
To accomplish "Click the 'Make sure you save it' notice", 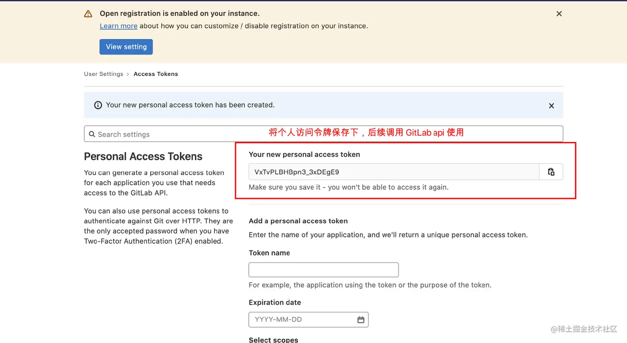I will point(349,187).
